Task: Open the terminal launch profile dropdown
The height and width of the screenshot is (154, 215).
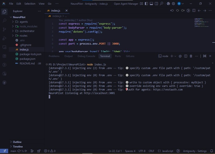Action: (x=175, y=56)
